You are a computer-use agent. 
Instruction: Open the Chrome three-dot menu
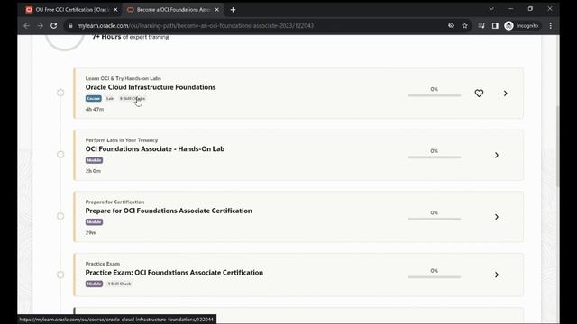pos(551,26)
